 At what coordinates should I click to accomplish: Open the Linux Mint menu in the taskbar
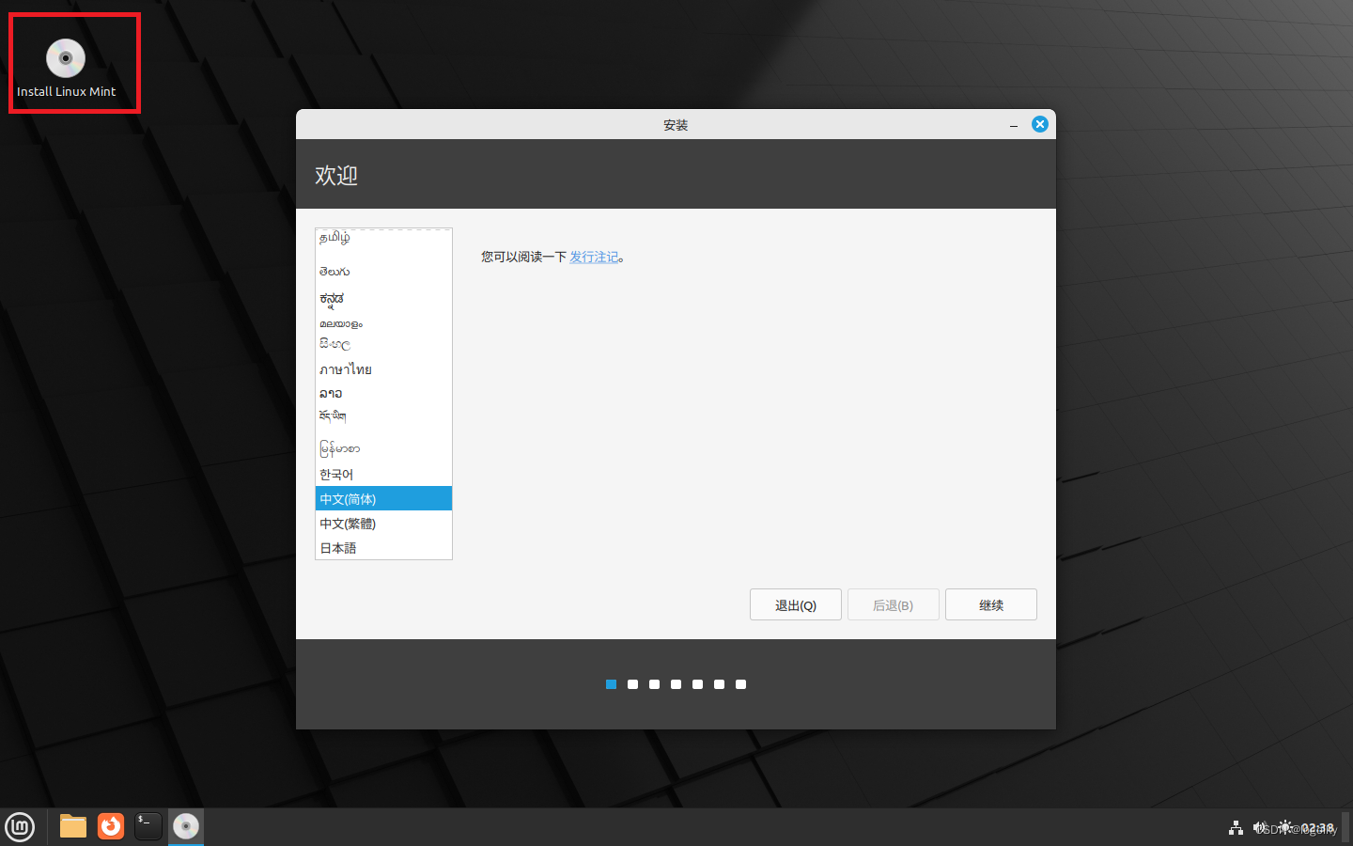(20, 826)
